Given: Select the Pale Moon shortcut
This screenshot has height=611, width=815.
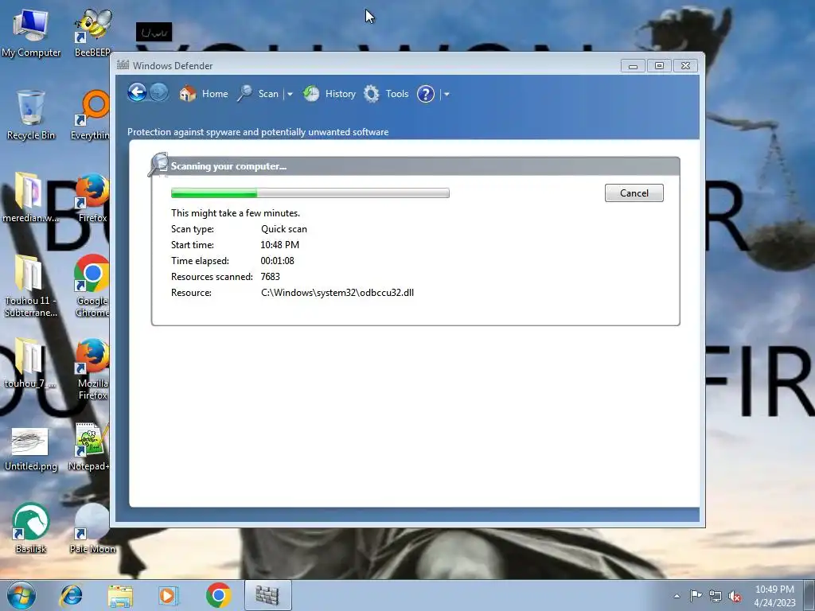Looking at the screenshot, I should (x=92, y=528).
